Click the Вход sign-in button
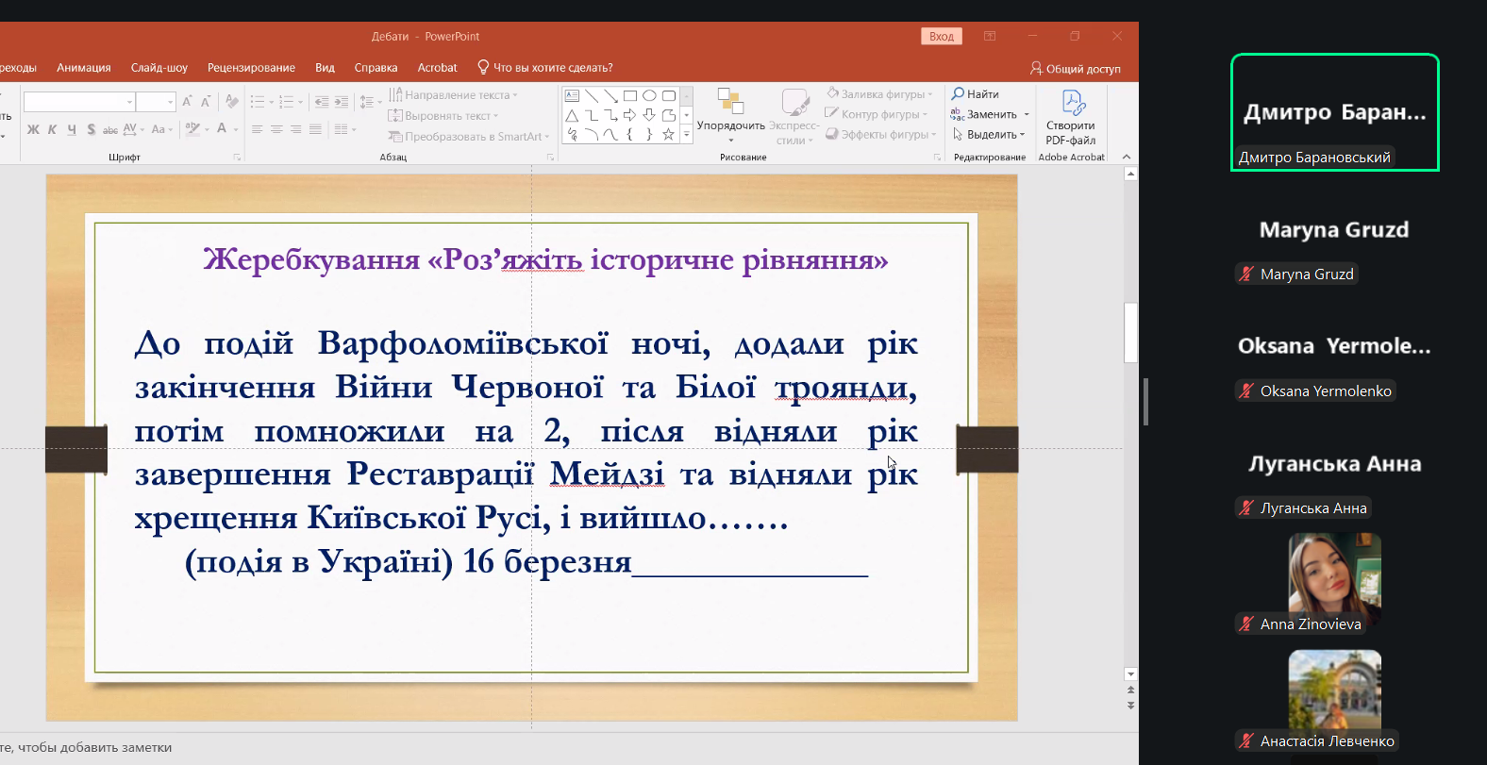This screenshot has width=1487, height=765. click(941, 37)
